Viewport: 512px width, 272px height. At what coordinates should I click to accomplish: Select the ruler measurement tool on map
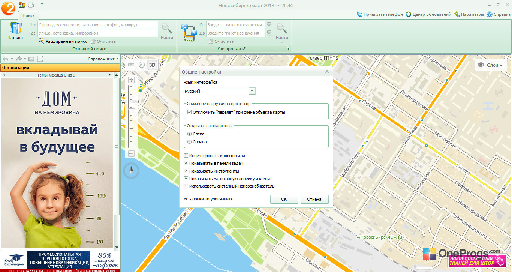(131, 65)
